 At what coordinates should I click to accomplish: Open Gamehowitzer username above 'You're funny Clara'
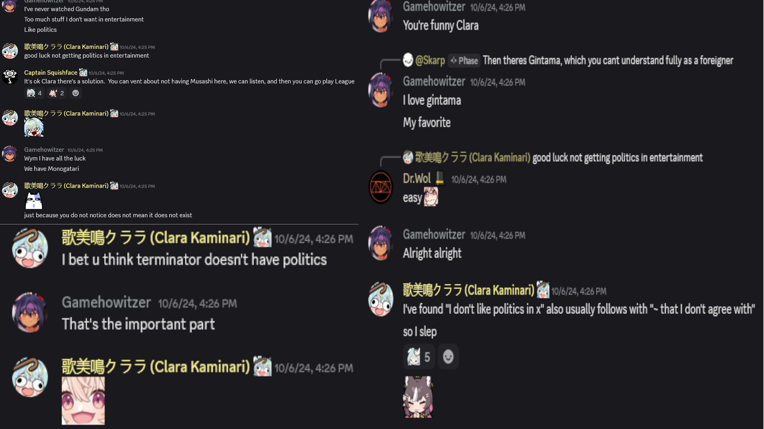click(434, 7)
